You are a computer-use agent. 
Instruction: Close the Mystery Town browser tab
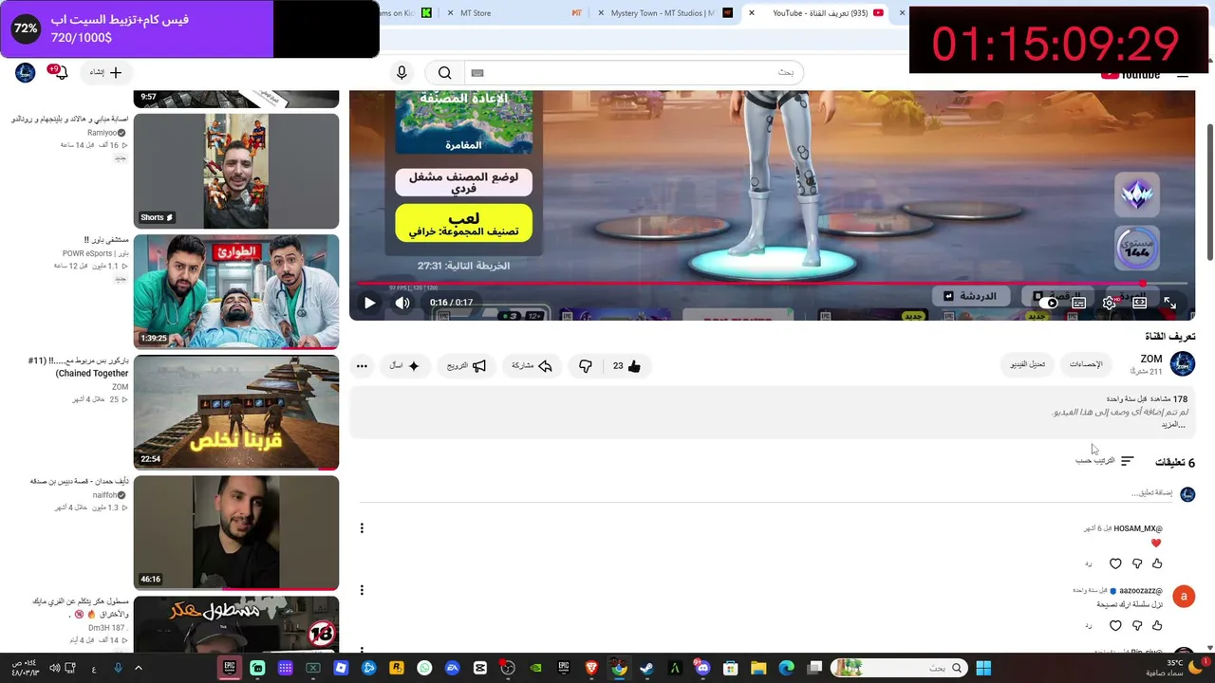click(600, 13)
